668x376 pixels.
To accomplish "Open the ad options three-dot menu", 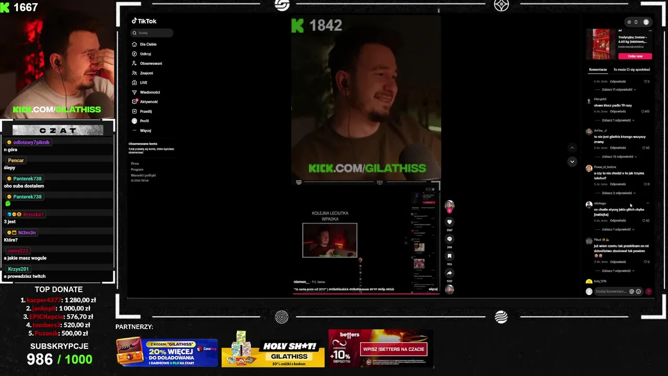I will tap(650, 31).
